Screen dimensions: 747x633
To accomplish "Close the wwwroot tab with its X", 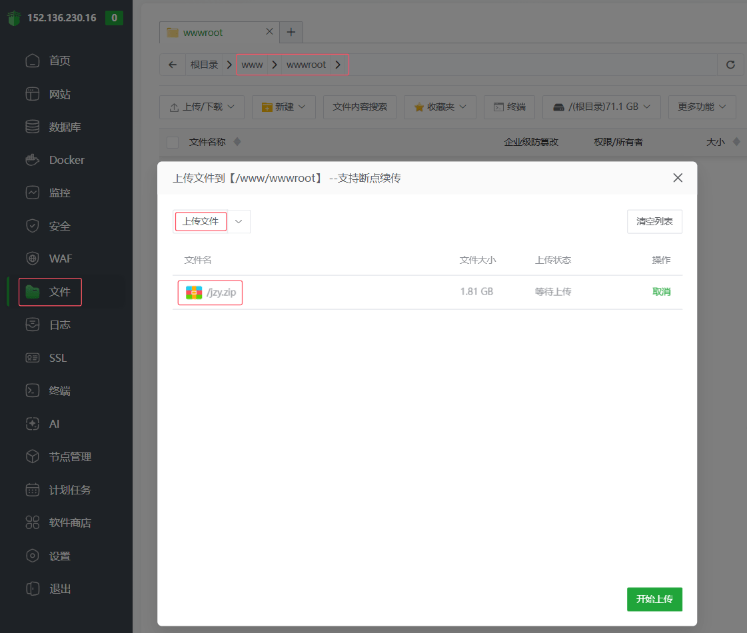I will point(269,31).
